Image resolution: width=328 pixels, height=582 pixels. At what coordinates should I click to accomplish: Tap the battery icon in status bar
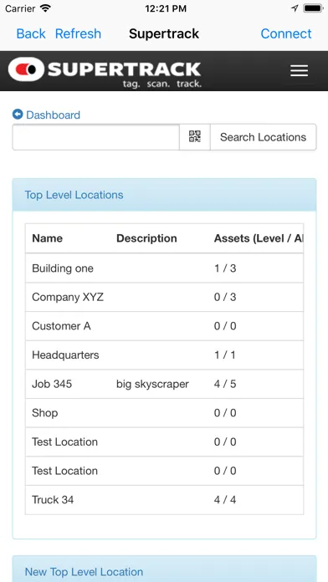coord(313,8)
